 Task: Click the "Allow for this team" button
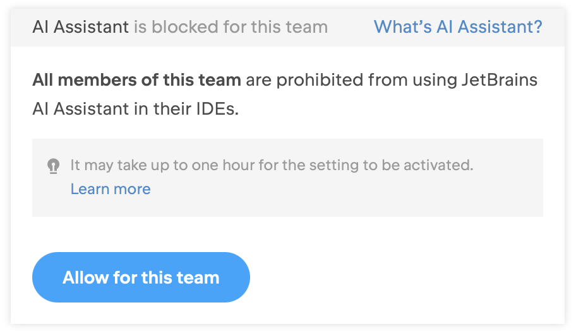[x=141, y=277]
